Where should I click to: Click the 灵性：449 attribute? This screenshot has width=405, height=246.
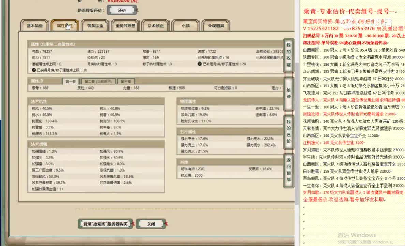point(86,88)
